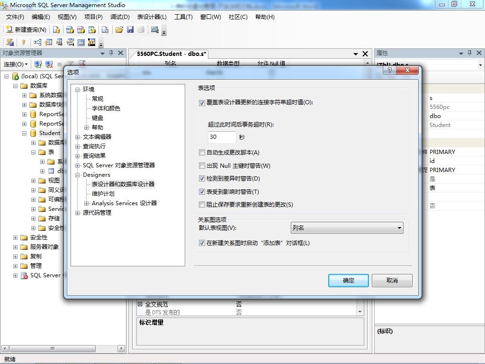Click Object Explorer scrollbar right arrow

pyautogui.click(x=121, y=348)
